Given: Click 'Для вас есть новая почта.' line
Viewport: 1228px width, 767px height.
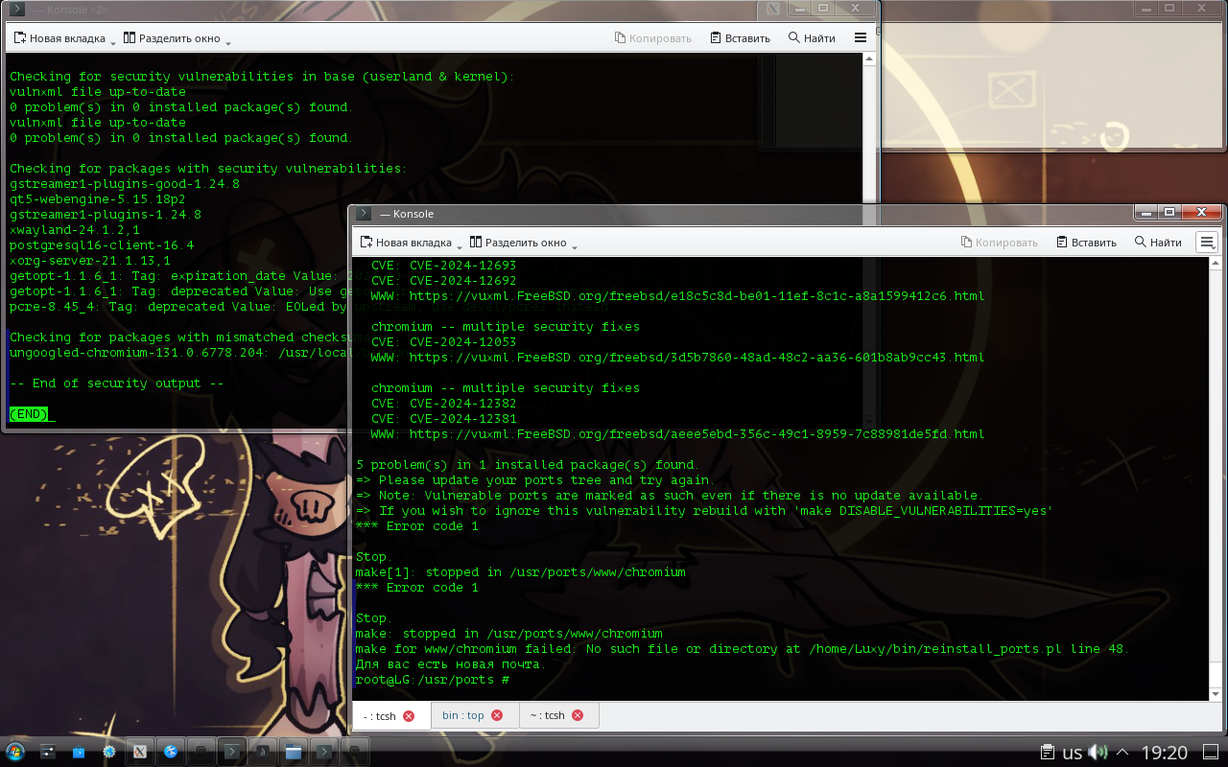Looking at the screenshot, I should 451,664.
